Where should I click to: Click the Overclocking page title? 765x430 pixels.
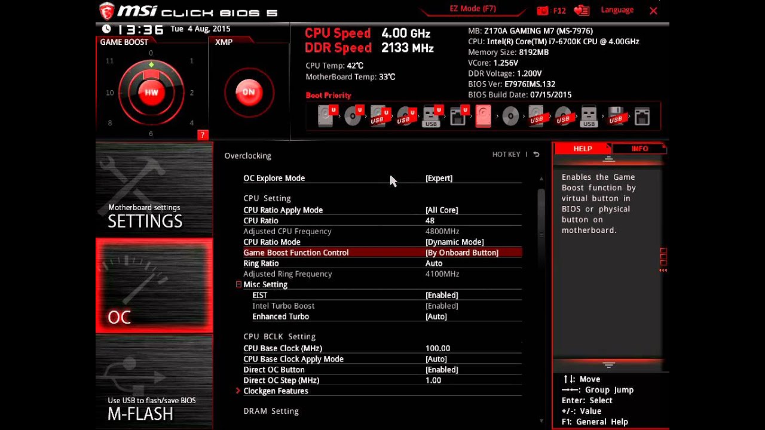coord(247,155)
